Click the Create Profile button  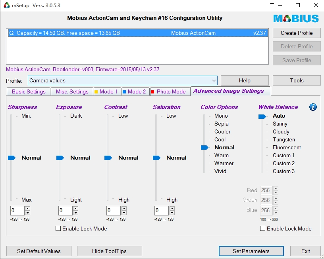click(297, 33)
